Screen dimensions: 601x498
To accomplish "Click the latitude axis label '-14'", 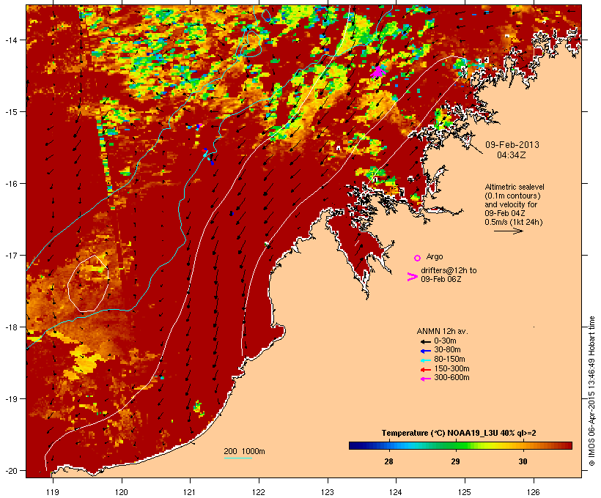I will [x=10, y=40].
